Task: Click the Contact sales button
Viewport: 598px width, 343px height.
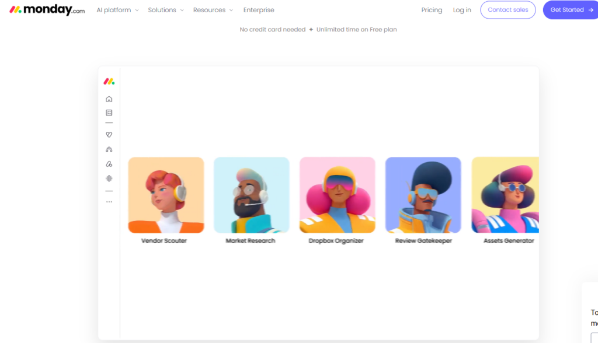Action: pyautogui.click(x=508, y=10)
